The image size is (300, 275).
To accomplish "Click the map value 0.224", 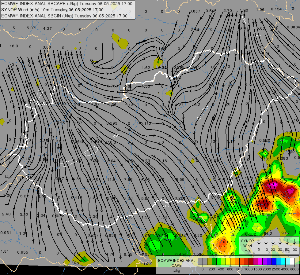I will 180,198.
